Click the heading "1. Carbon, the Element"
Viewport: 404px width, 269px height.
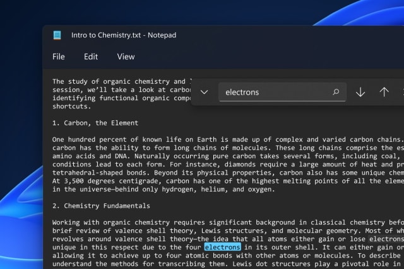tap(95, 123)
